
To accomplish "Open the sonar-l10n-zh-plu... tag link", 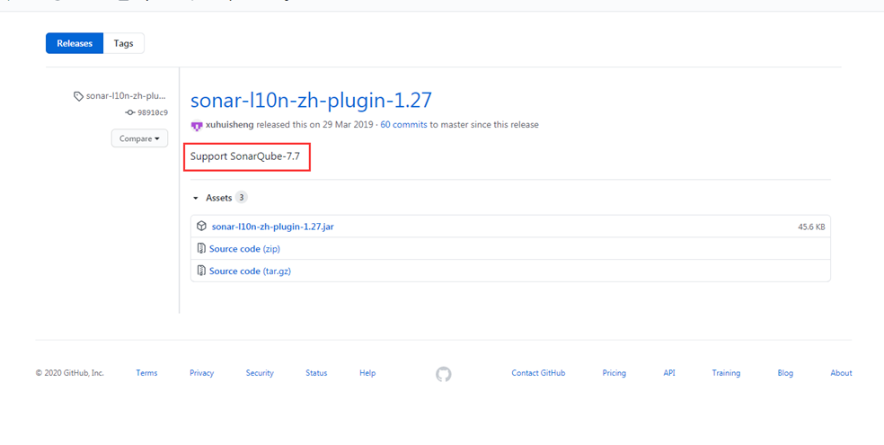I will tap(127, 96).
